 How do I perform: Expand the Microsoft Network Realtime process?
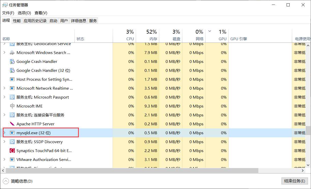(x=4, y=88)
